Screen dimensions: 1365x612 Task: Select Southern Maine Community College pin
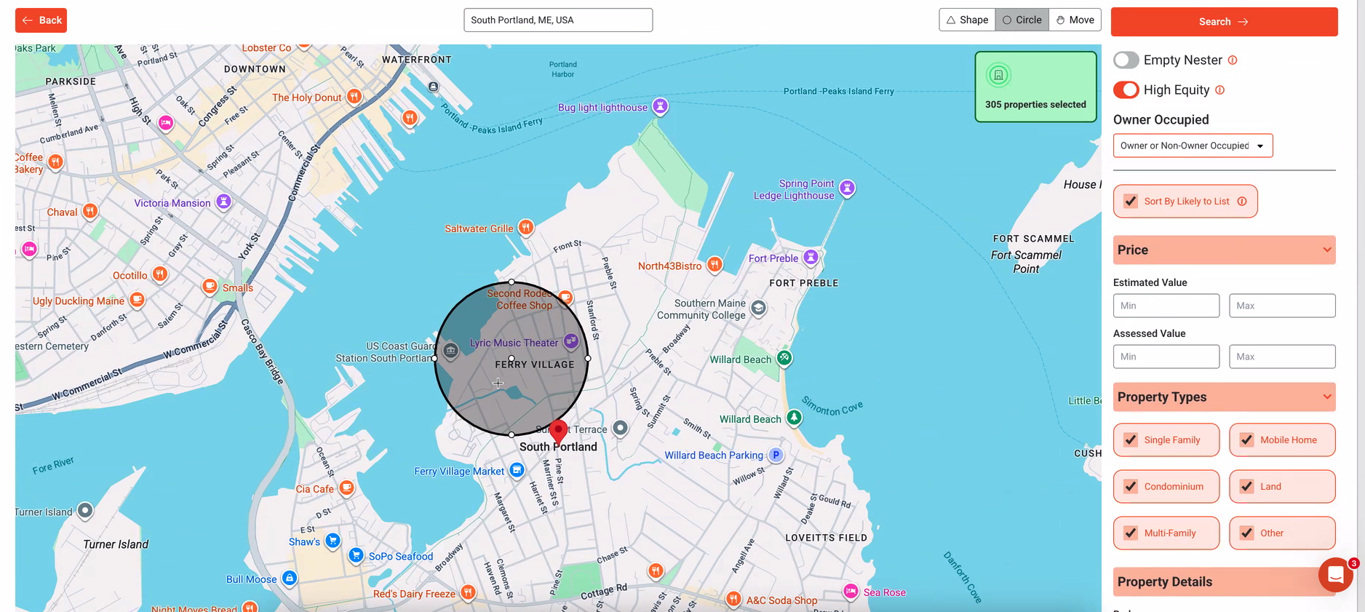pos(758,309)
